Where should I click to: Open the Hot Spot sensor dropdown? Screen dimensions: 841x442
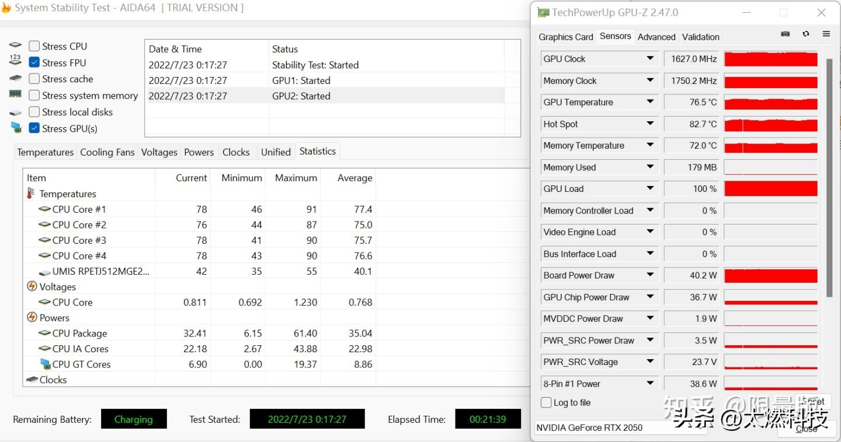click(650, 124)
